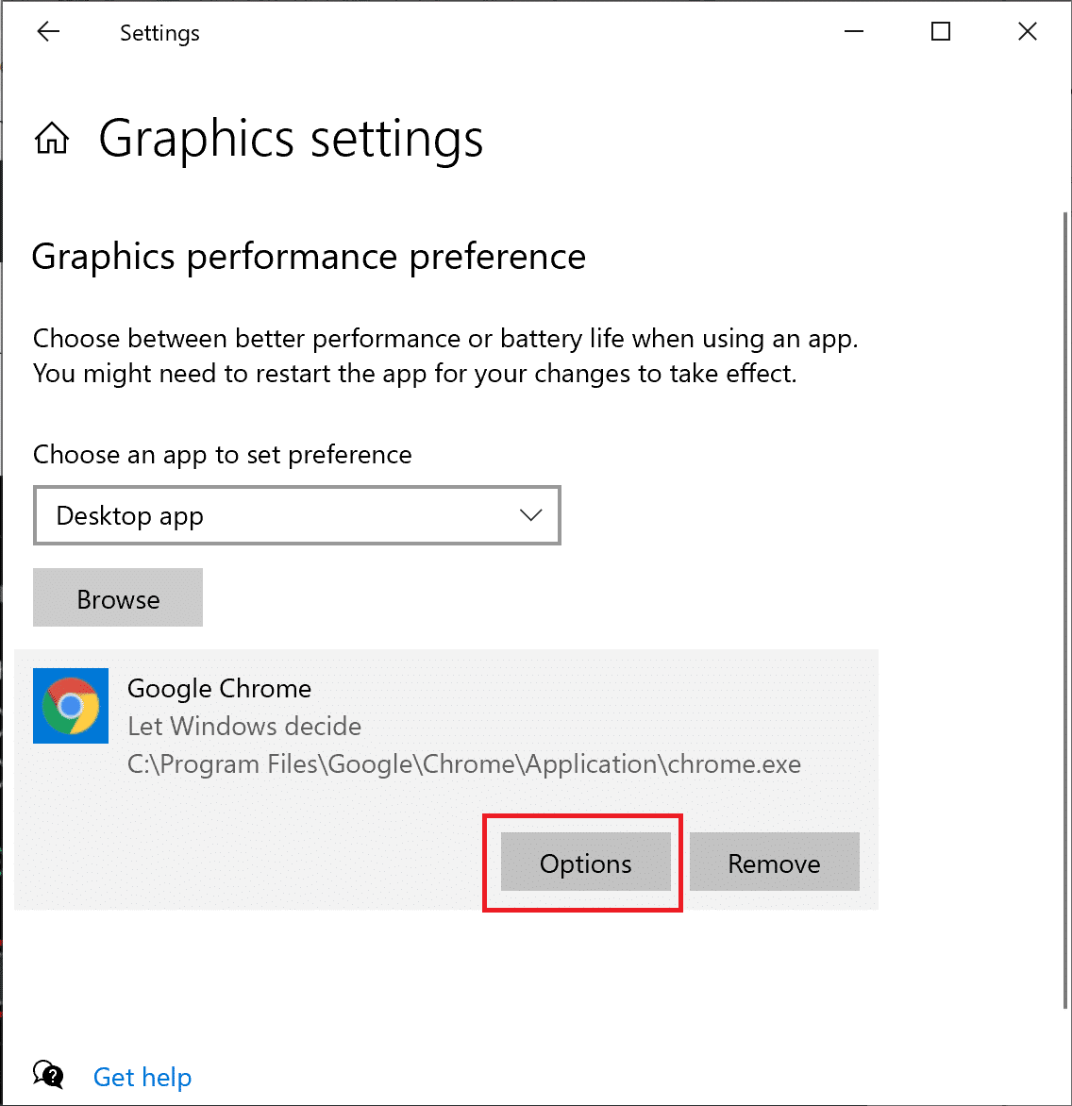The height and width of the screenshot is (1106, 1072).
Task: Click the Graphics settings page heading
Action: pyautogui.click(x=290, y=139)
